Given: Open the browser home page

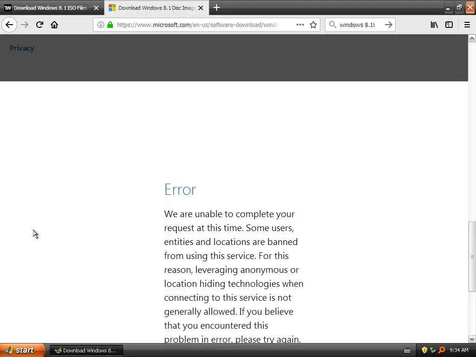Looking at the screenshot, I should coord(54,25).
